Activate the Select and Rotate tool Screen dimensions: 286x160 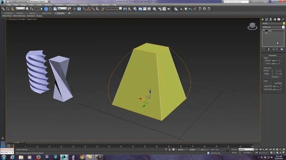click(x=50, y=9)
